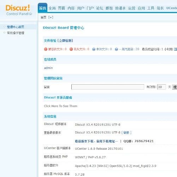The image size is (177, 177).
Task: Click the 被修改文件: 0 link
Action: point(58,49)
